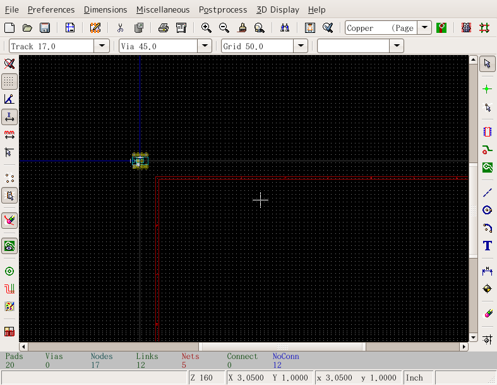Expand the Track 17.0 width dropdown

pyautogui.click(x=102, y=46)
